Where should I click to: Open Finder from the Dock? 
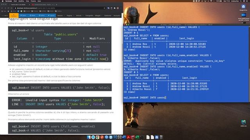click(x=89, y=137)
